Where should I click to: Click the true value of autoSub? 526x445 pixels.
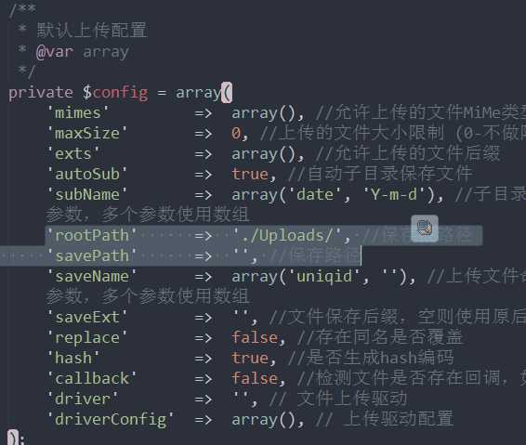click(250, 175)
